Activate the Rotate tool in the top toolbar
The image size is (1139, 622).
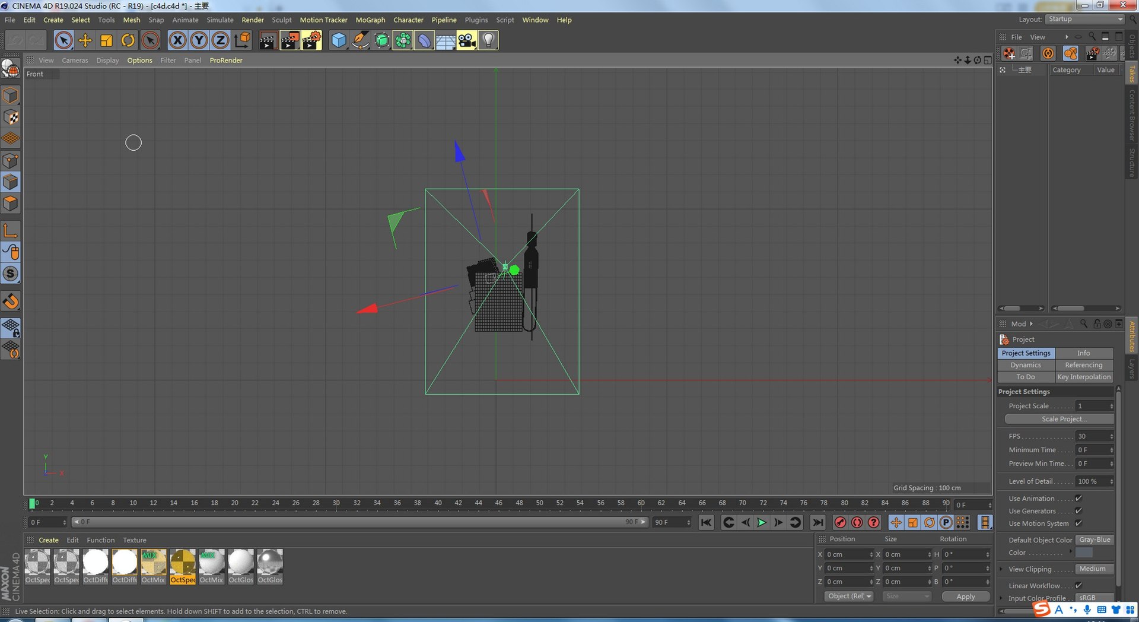click(x=128, y=40)
